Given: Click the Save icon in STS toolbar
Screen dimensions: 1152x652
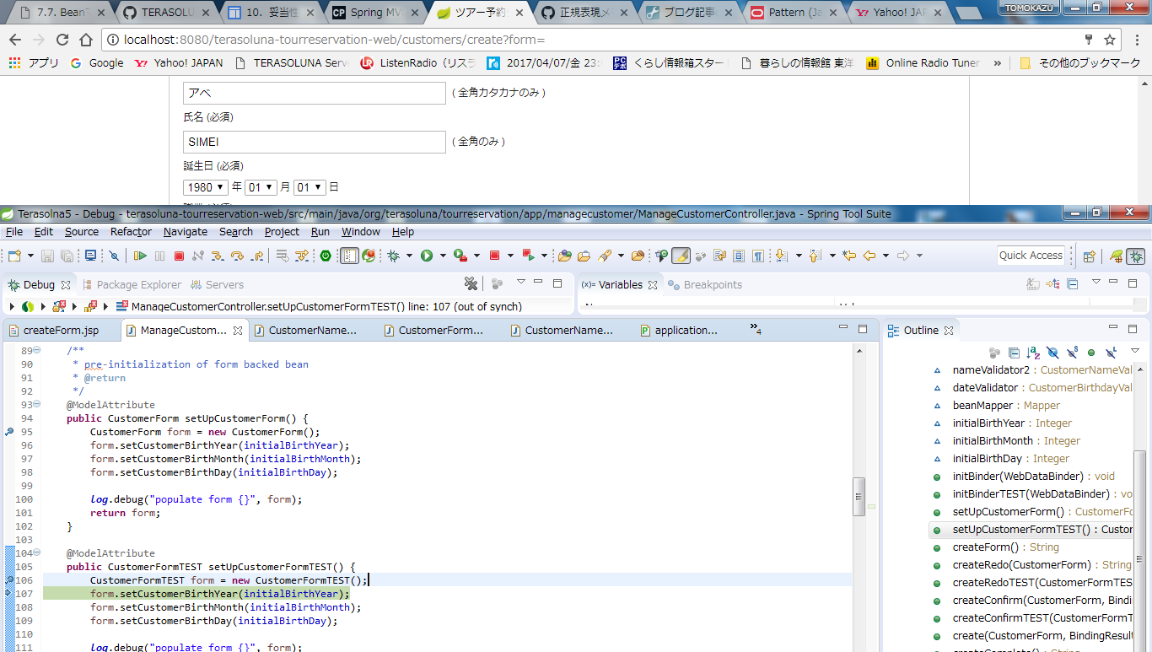Looking at the screenshot, I should (x=46, y=256).
